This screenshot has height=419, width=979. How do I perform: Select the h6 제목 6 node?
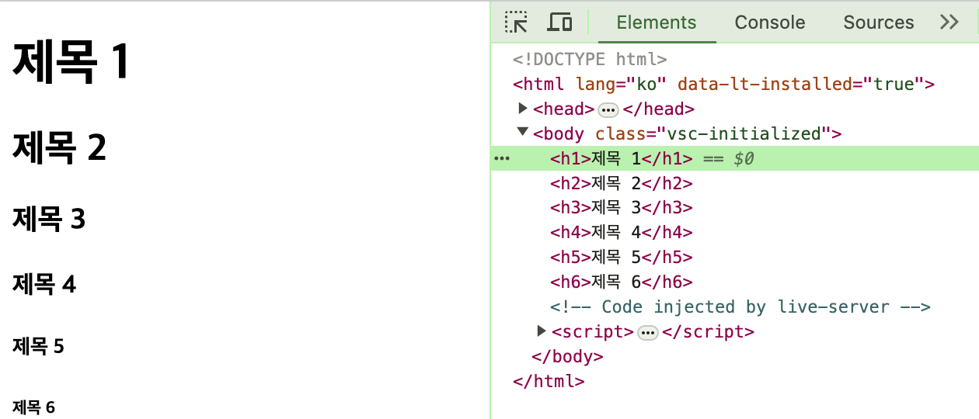[622, 282]
